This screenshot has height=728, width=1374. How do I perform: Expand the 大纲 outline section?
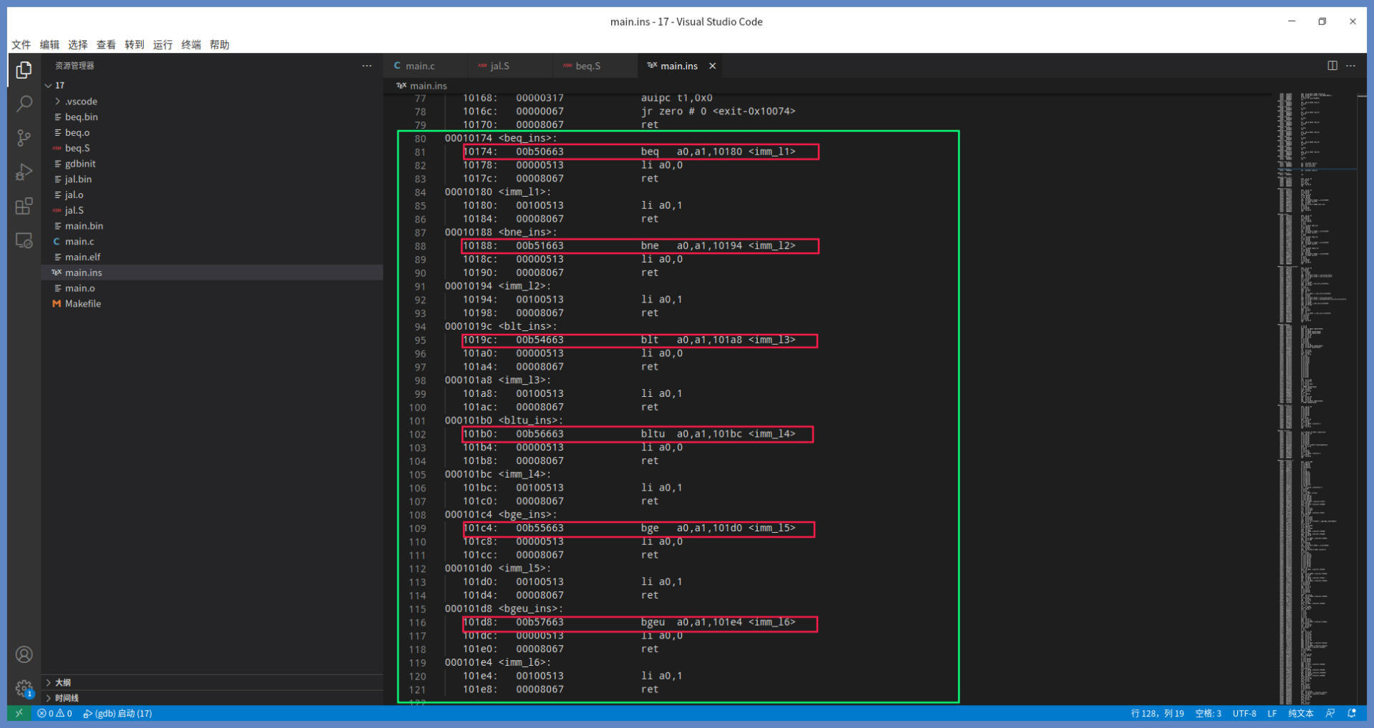pos(63,682)
